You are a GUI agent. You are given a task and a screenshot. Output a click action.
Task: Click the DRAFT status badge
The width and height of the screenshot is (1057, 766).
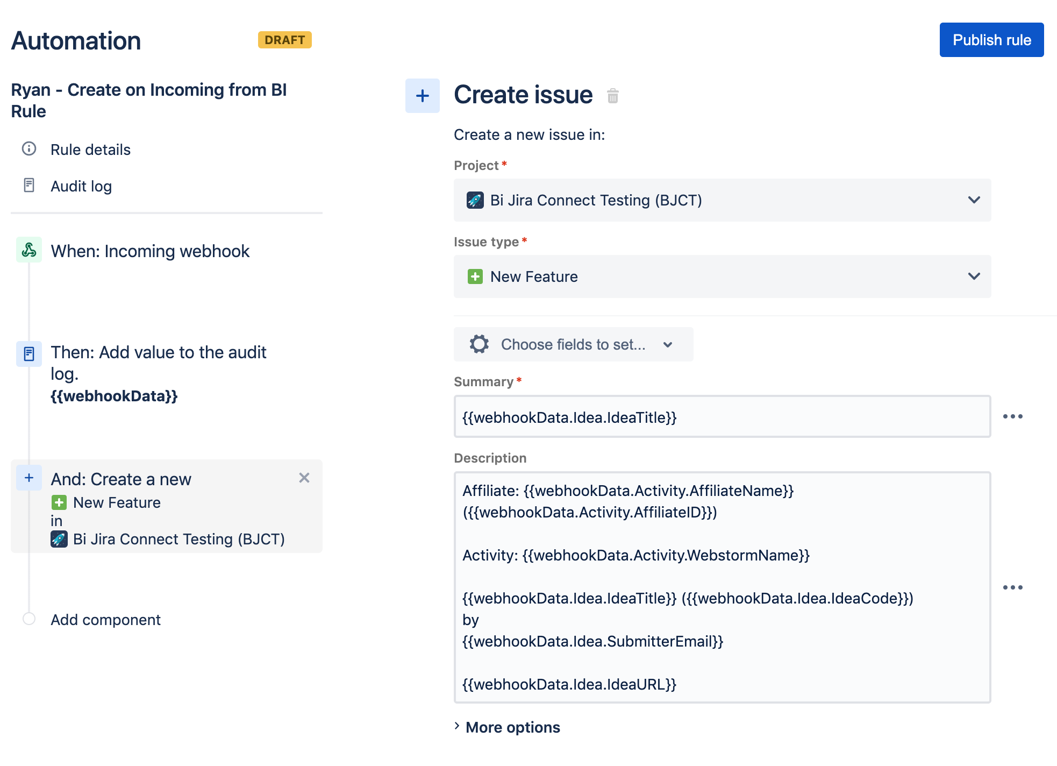285,40
